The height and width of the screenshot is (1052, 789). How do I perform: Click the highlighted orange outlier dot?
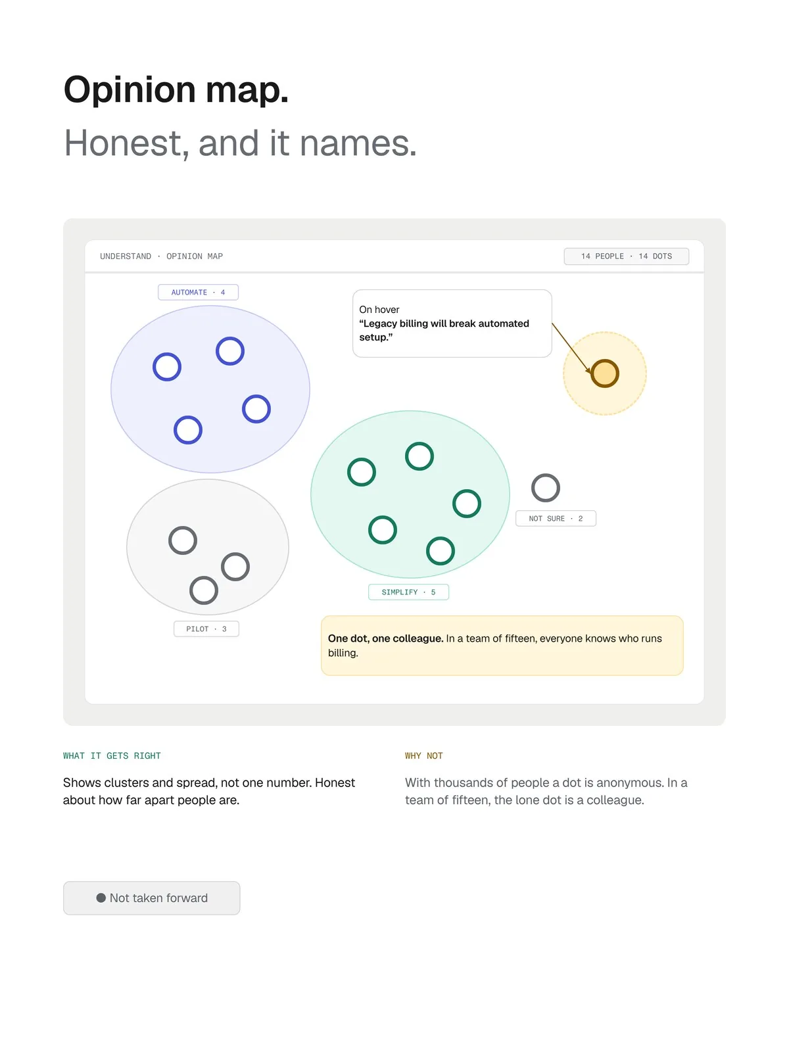tap(605, 373)
